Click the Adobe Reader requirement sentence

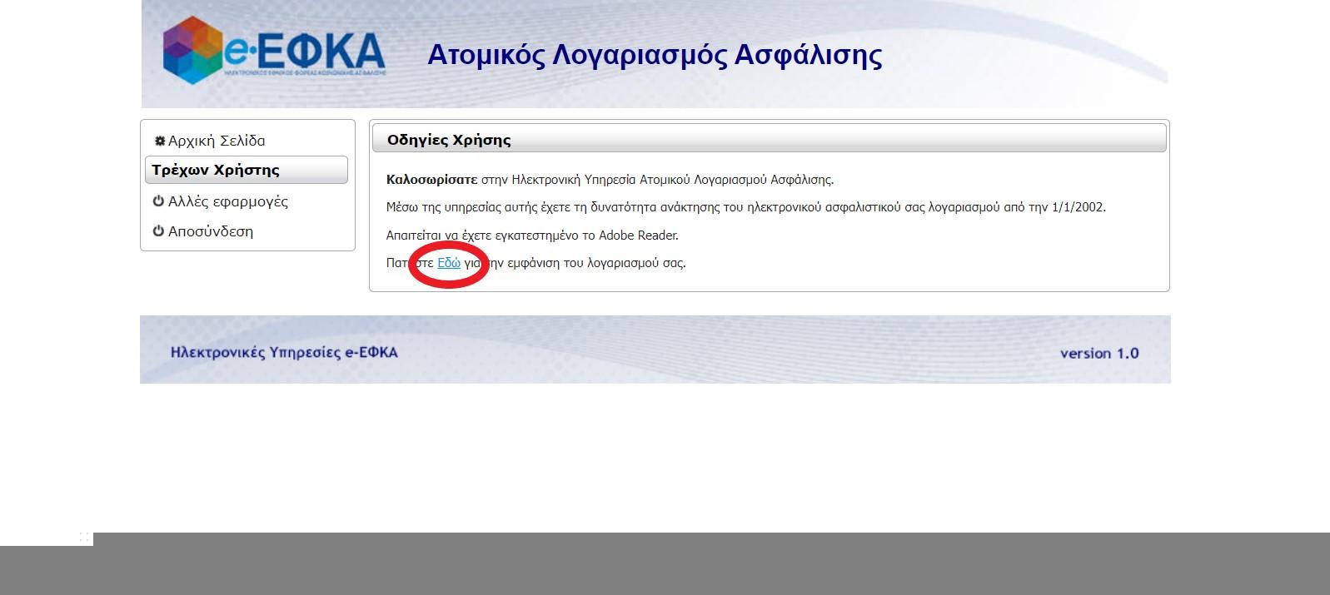(x=532, y=236)
